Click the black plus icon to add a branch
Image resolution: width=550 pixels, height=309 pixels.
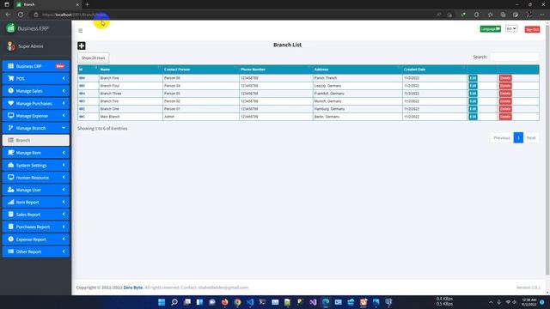(82, 45)
